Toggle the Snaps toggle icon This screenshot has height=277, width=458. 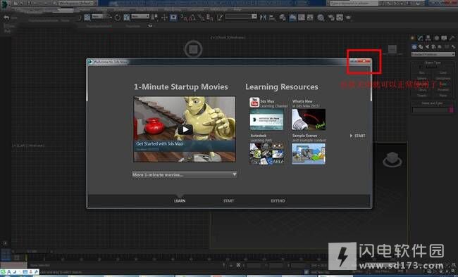click(184, 18)
